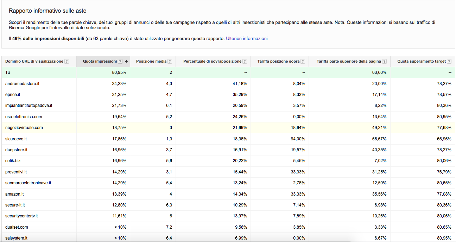
Task: Sort by Tariffa parte superiore della pagina header
Action: click(349, 61)
